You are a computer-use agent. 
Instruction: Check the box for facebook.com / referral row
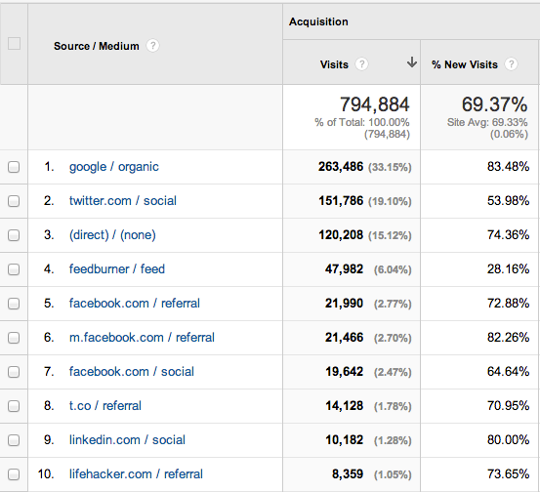(x=14, y=304)
